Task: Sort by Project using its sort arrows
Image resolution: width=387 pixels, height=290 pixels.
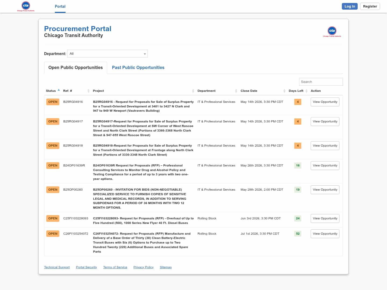Action: (x=193, y=91)
